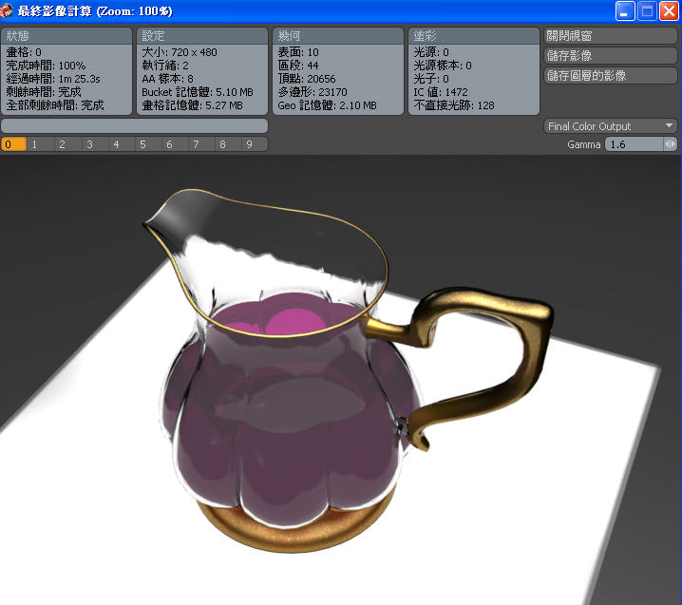Select frame tab 4

(x=121, y=144)
